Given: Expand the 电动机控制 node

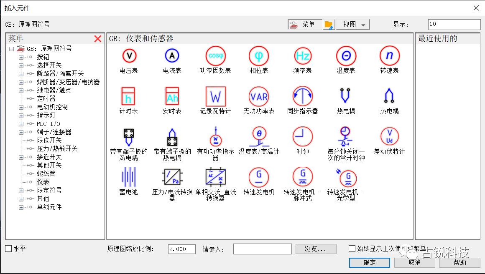Looking at the screenshot, I should coord(21,107).
